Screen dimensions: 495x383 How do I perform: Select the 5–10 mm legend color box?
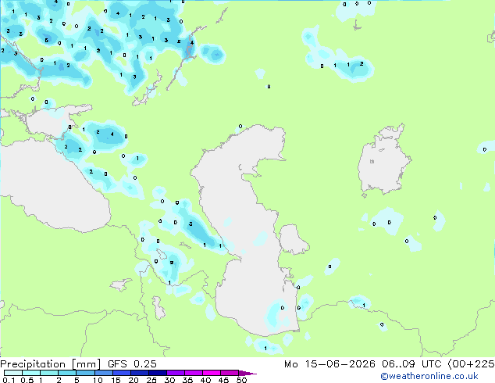click(85, 373)
